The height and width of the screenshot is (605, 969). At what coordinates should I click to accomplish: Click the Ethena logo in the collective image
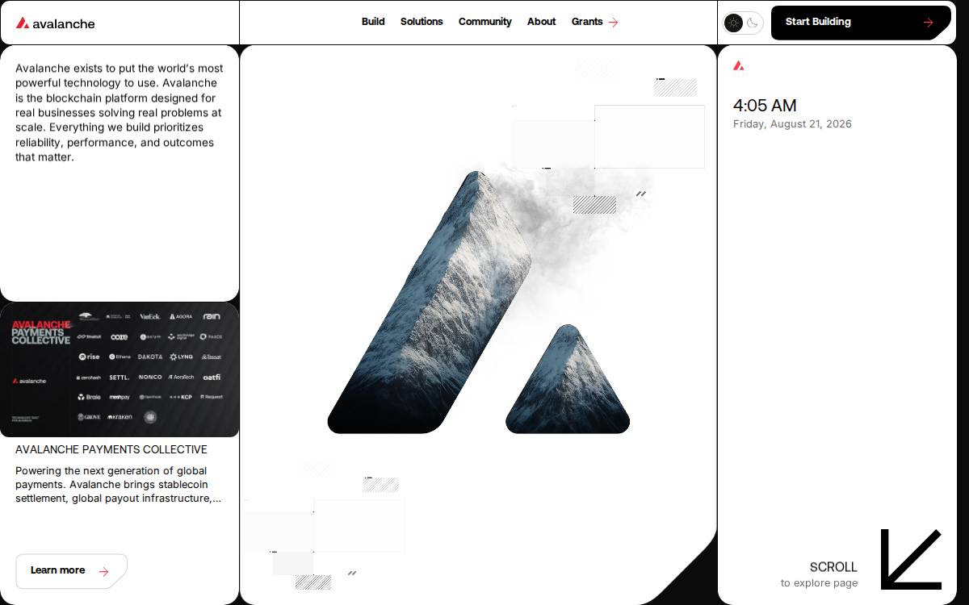point(120,357)
